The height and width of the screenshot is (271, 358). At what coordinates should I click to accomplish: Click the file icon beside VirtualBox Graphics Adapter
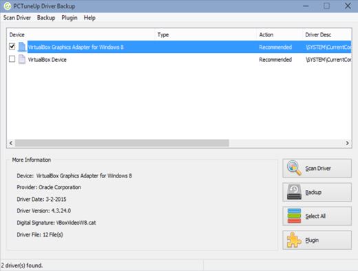22,47
